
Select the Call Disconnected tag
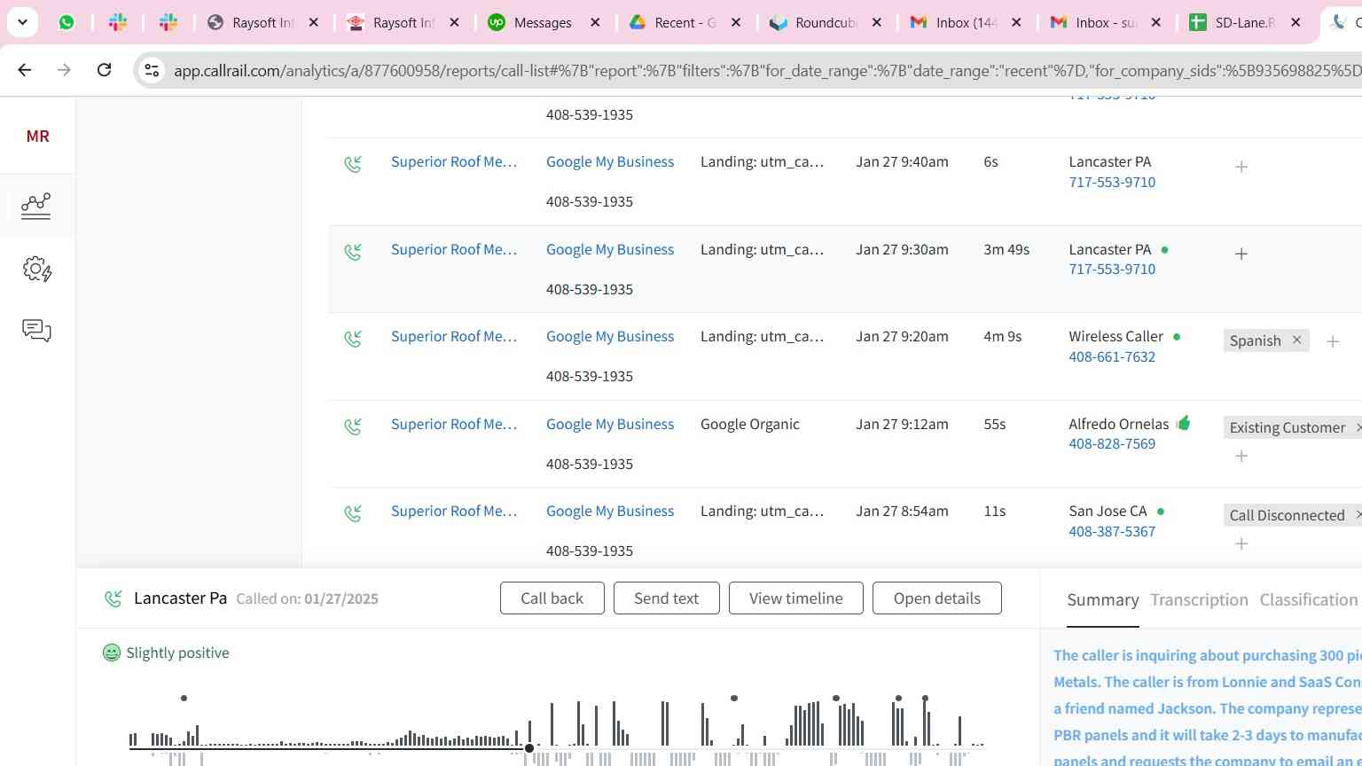(1288, 515)
